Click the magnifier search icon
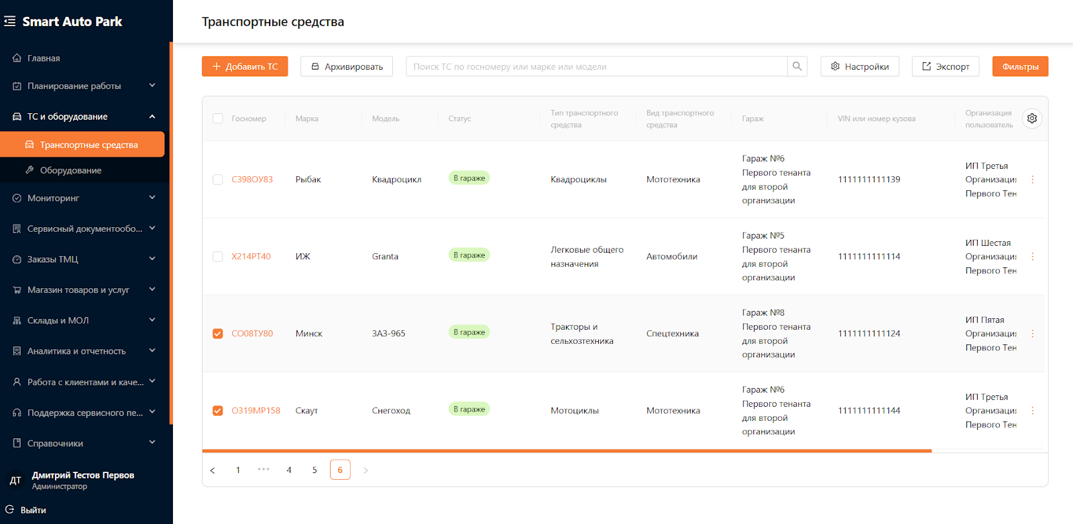Screen dimensions: 1073x524 coord(797,66)
